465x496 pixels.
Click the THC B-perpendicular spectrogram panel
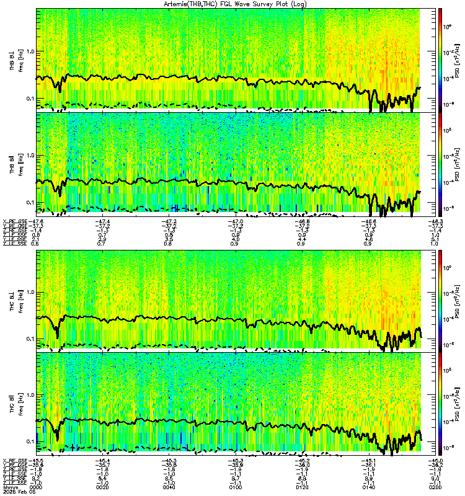tap(236, 301)
